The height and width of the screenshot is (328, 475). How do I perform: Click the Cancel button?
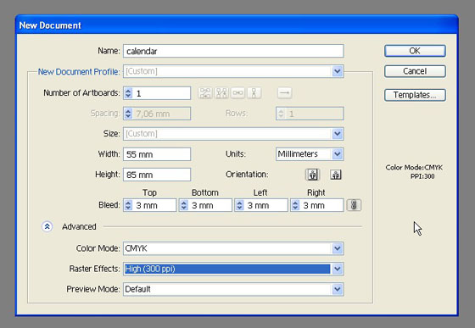pos(415,71)
